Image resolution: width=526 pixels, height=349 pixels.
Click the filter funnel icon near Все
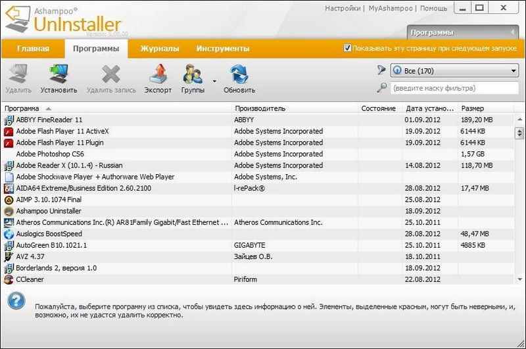click(x=381, y=70)
